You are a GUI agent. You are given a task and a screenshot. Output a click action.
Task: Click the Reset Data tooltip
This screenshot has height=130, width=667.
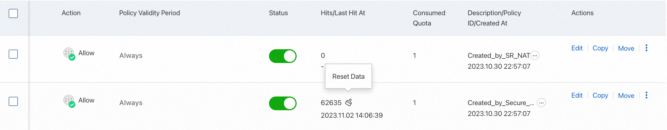[x=348, y=76]
